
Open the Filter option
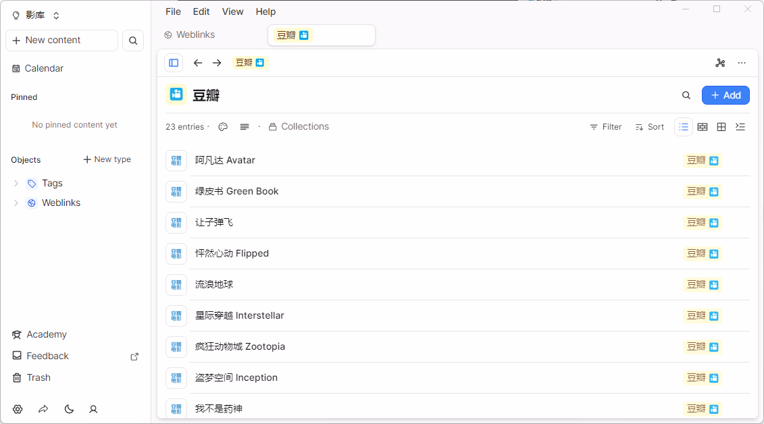pyautogui.click(x=605, y=127)
